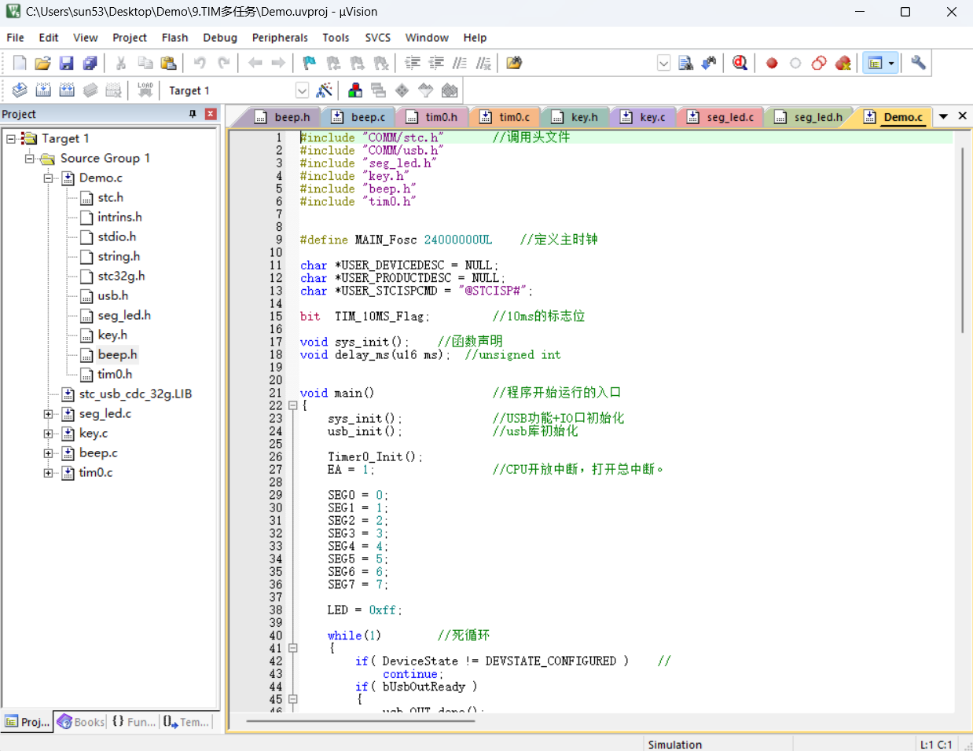Image resolution: width=973 pixels, height=751 pixels.
Task: Show the open editor tabs list arrow
Action: (x=943, y=116)
